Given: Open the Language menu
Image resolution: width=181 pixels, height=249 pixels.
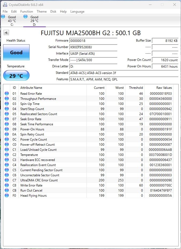Looking at the screenshot, I should click(77, 12).
